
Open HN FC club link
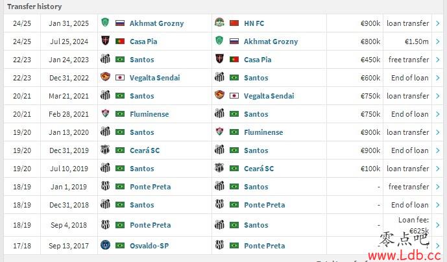254,23
